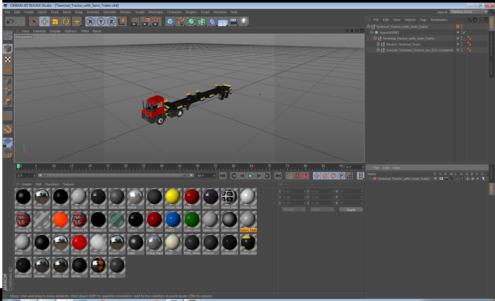Open the Layout Startup dropdown

[469, 12]
